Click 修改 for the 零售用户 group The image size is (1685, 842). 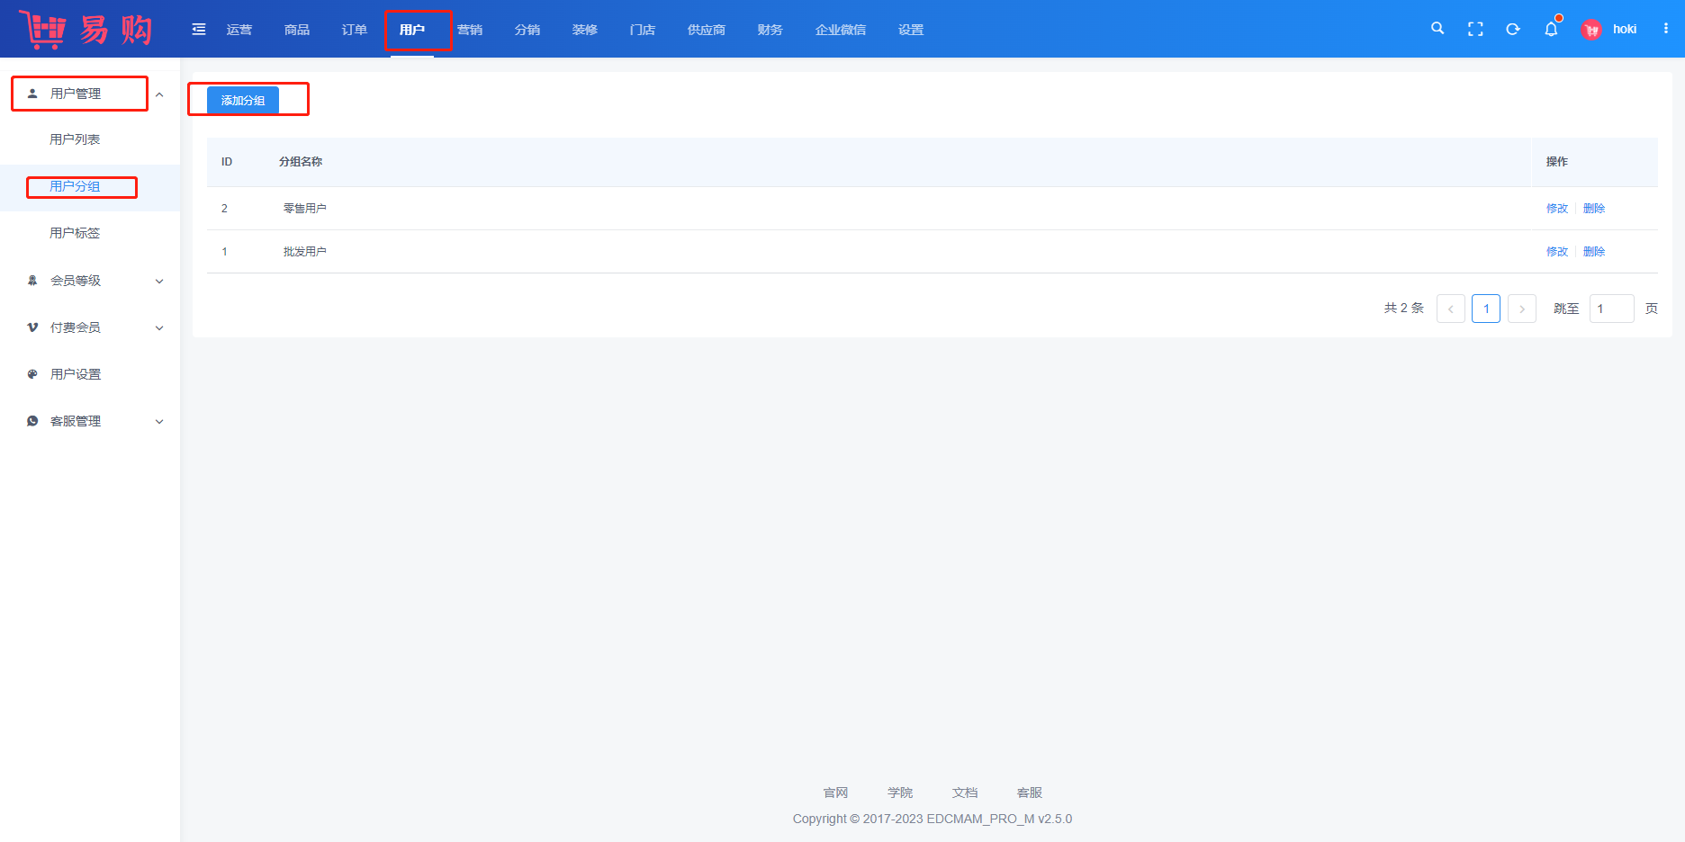tap(1556, 209)
